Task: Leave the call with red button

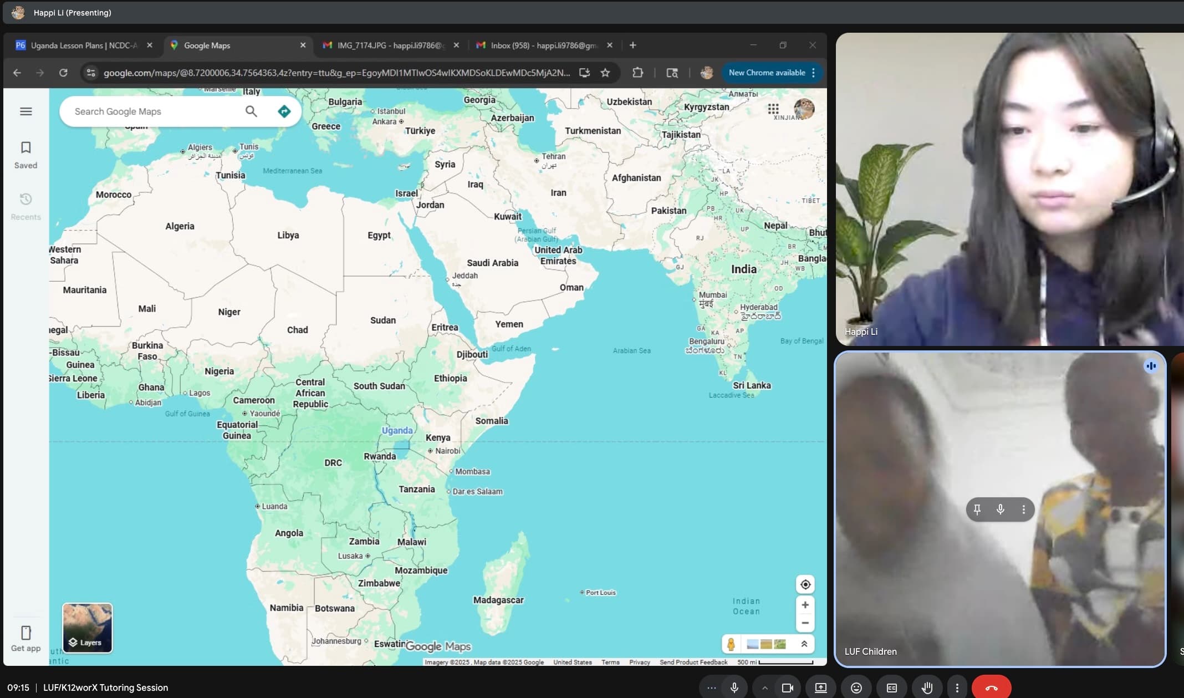Action: 991,687
